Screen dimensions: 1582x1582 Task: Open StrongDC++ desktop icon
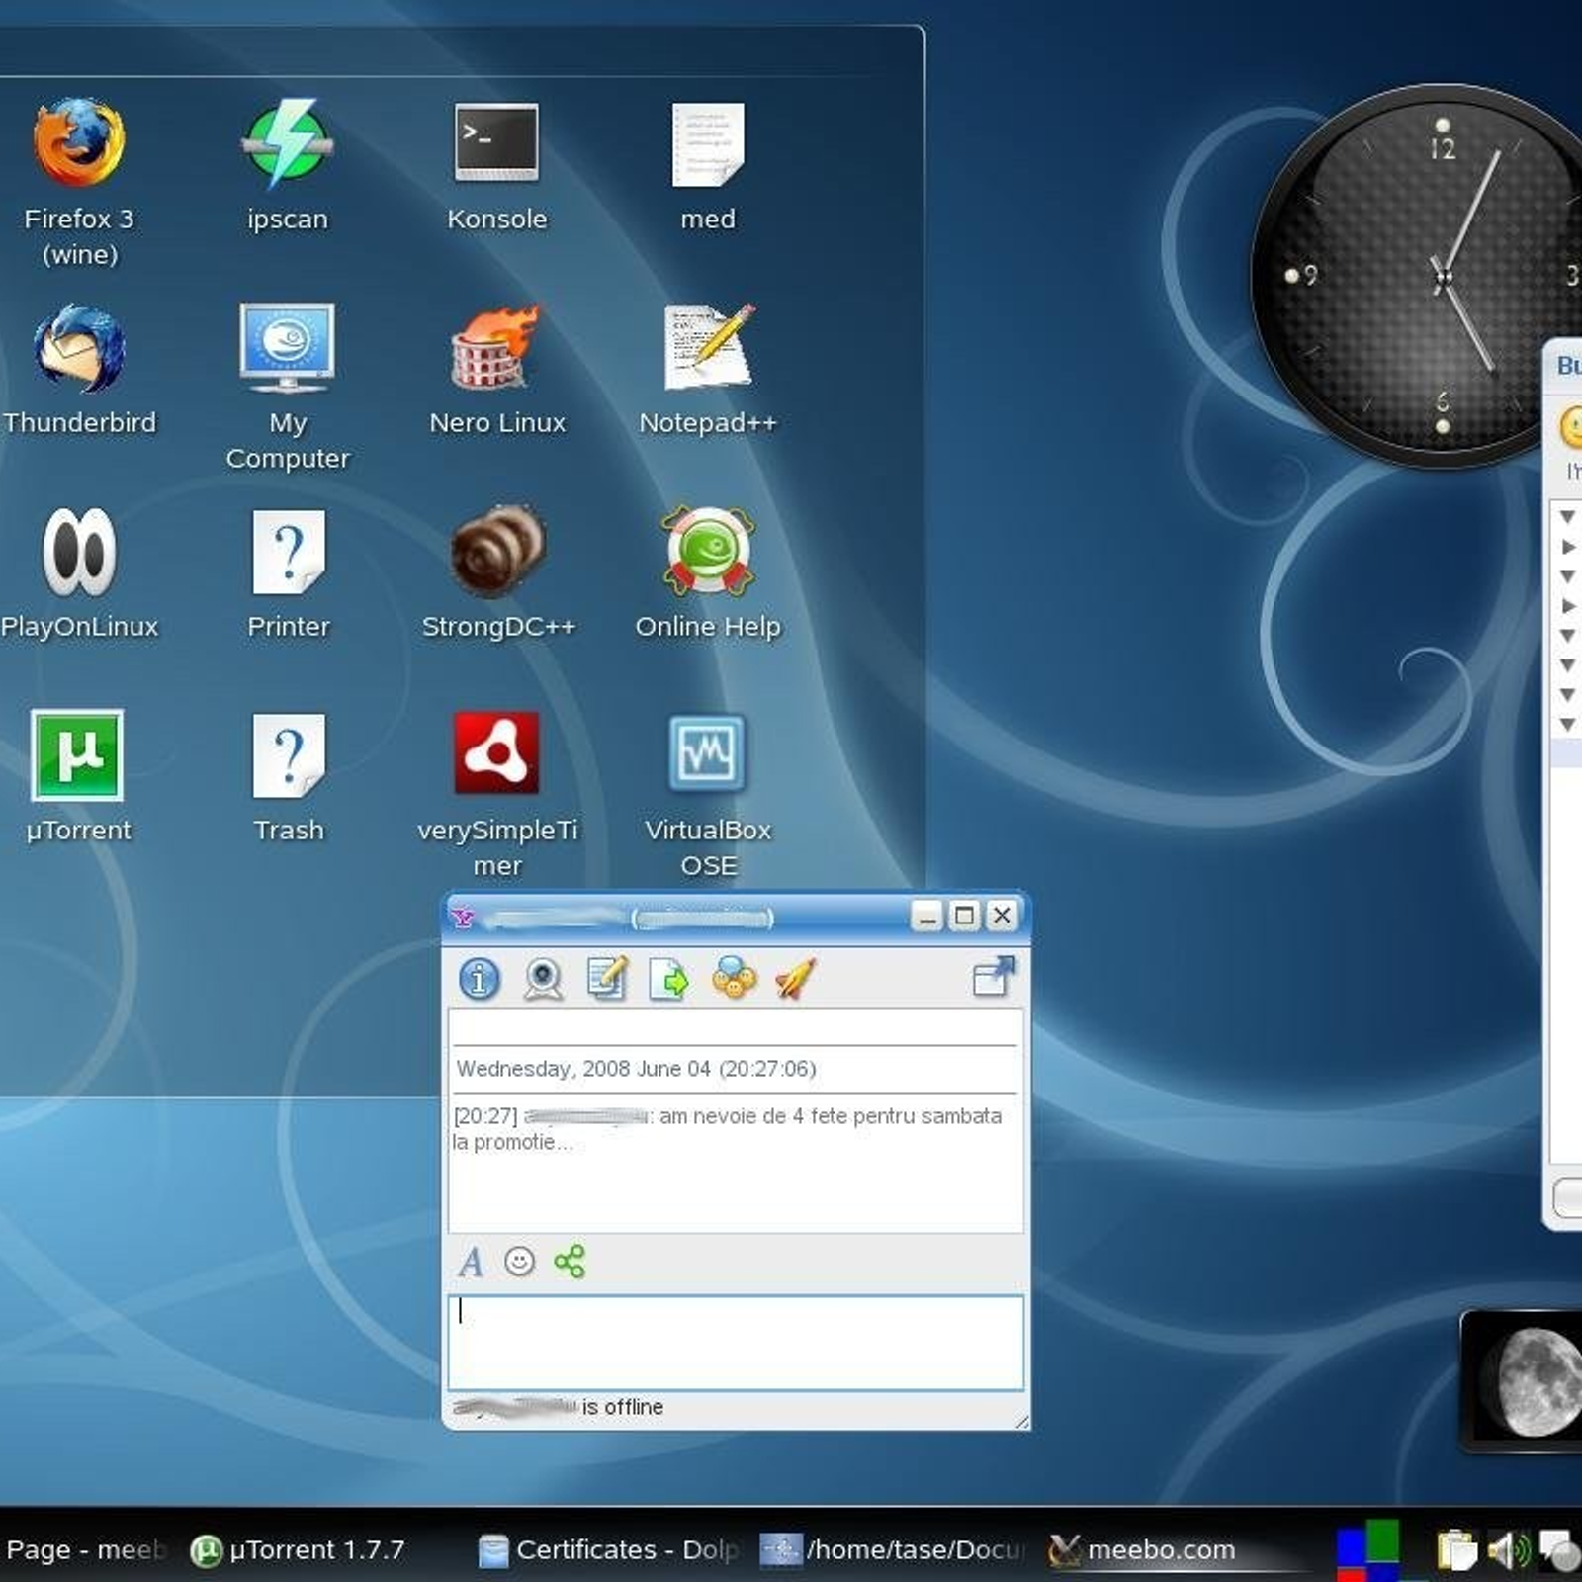point(497,552)
